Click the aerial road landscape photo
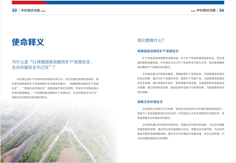 (x=59, y=131)
